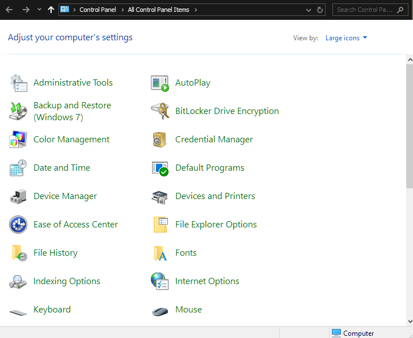Click the Fonts folder icon

point(160,253)
